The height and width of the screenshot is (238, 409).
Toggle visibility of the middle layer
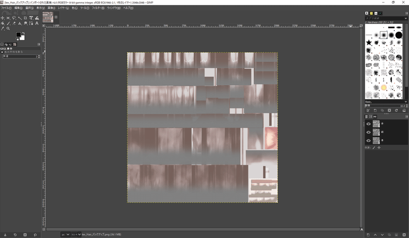click(368, 132)
